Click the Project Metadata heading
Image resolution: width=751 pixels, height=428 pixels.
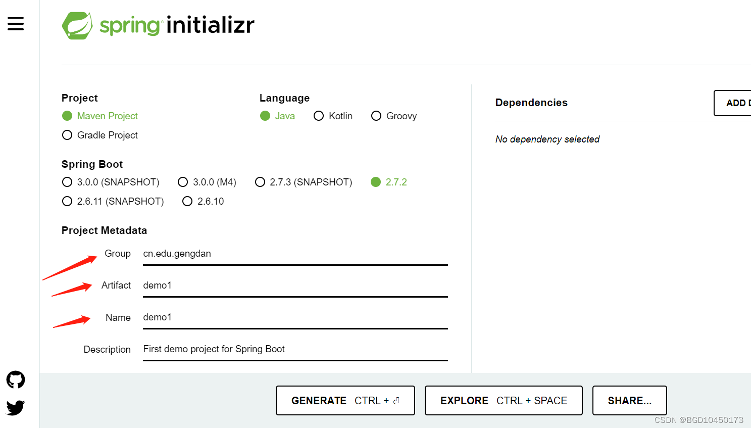(104, 230)
